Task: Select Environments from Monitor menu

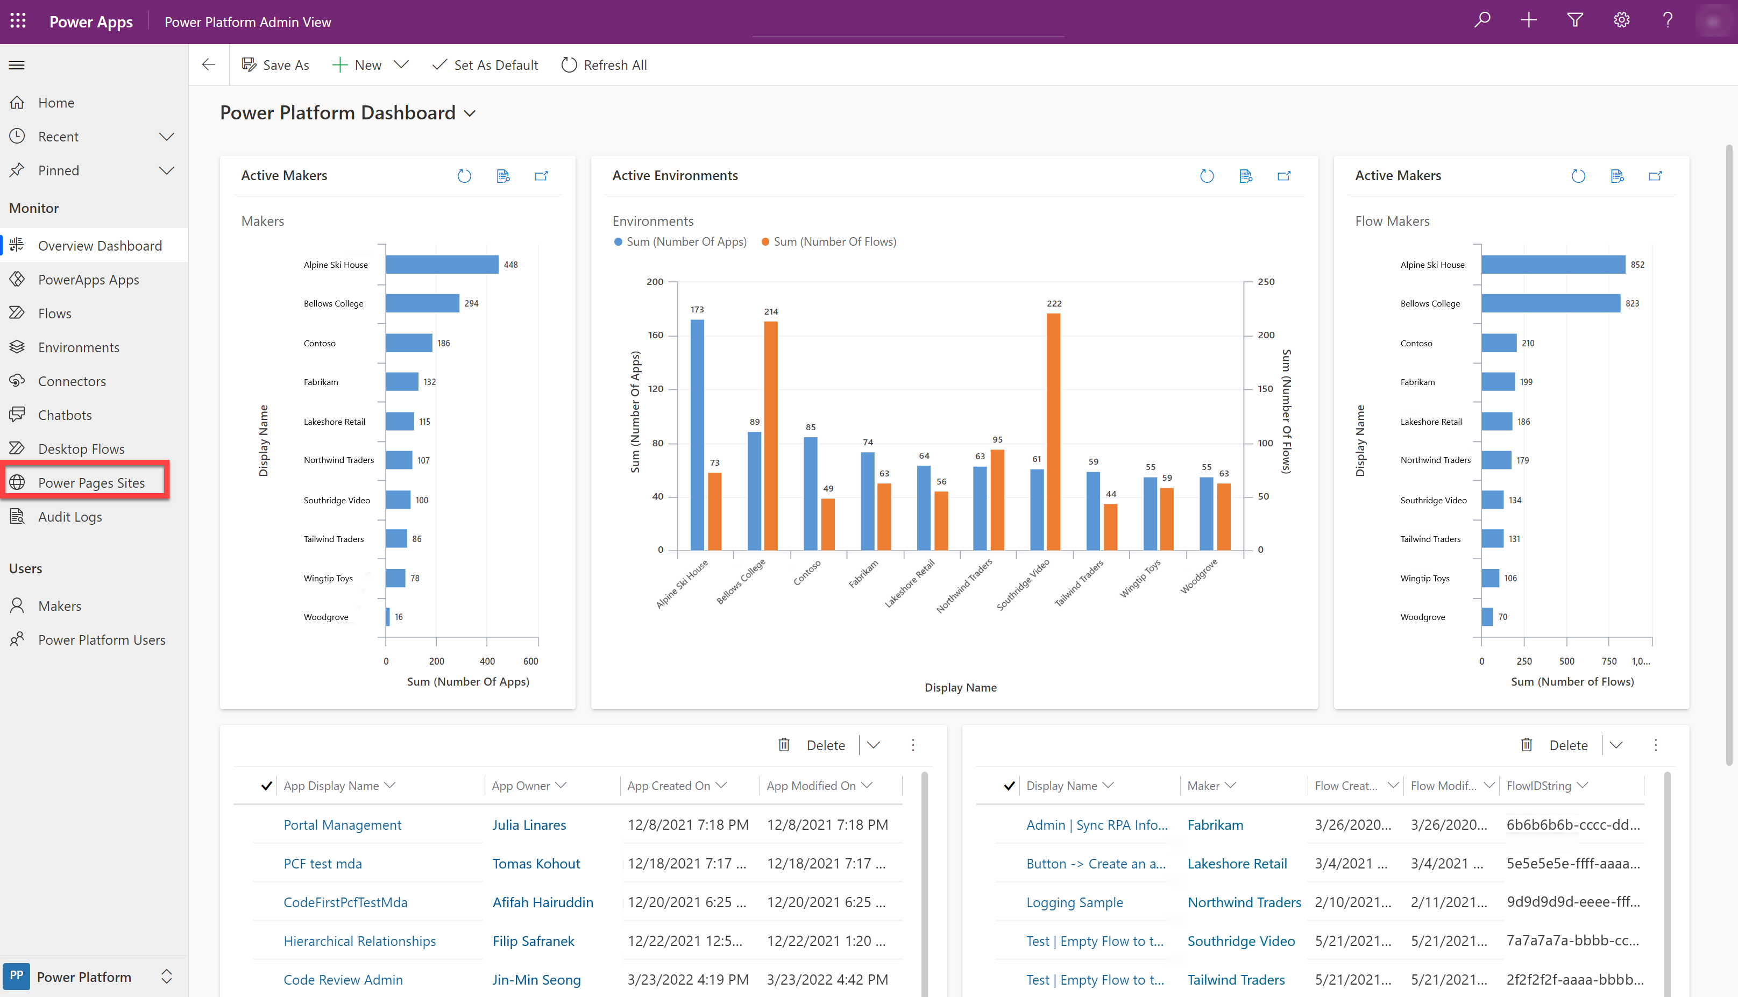Action: click(x=79, y=346)
